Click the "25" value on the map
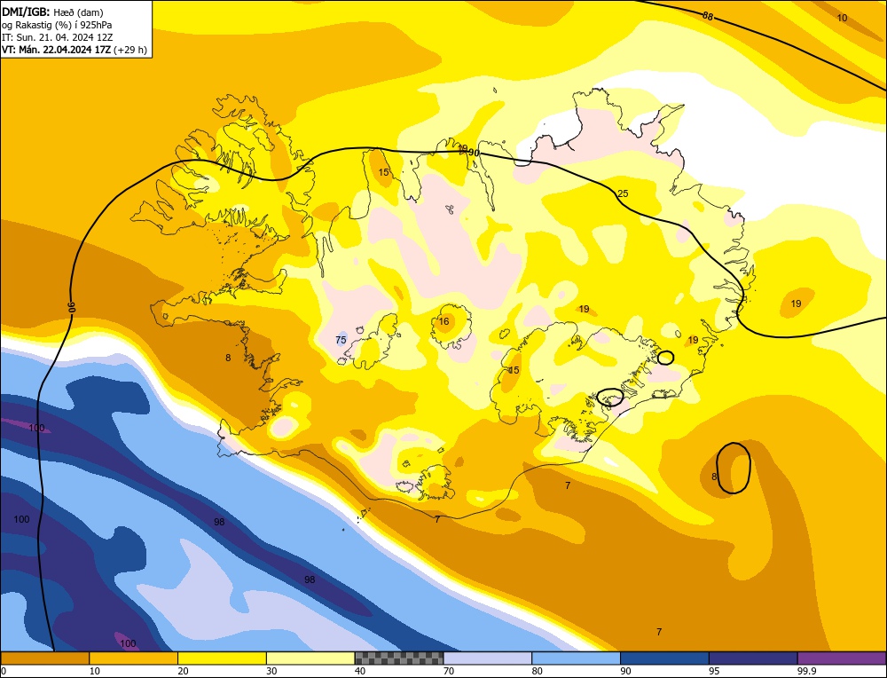The width and height of the screenshot is (887, 678). coord(623,193)
